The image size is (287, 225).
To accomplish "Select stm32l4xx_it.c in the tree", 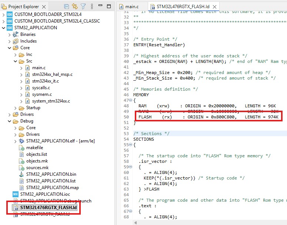I will point(46,81).
